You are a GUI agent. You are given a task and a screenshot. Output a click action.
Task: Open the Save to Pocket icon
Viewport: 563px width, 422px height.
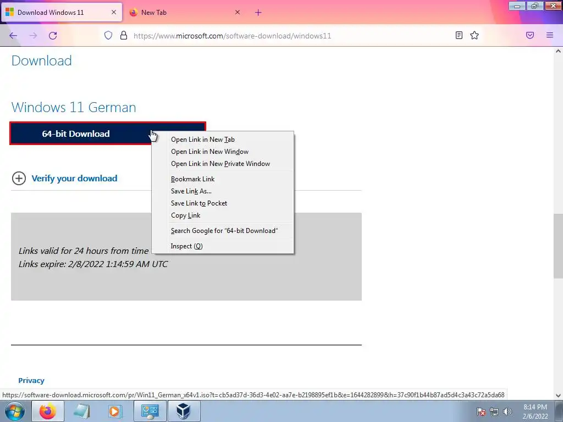click(530, 35)
